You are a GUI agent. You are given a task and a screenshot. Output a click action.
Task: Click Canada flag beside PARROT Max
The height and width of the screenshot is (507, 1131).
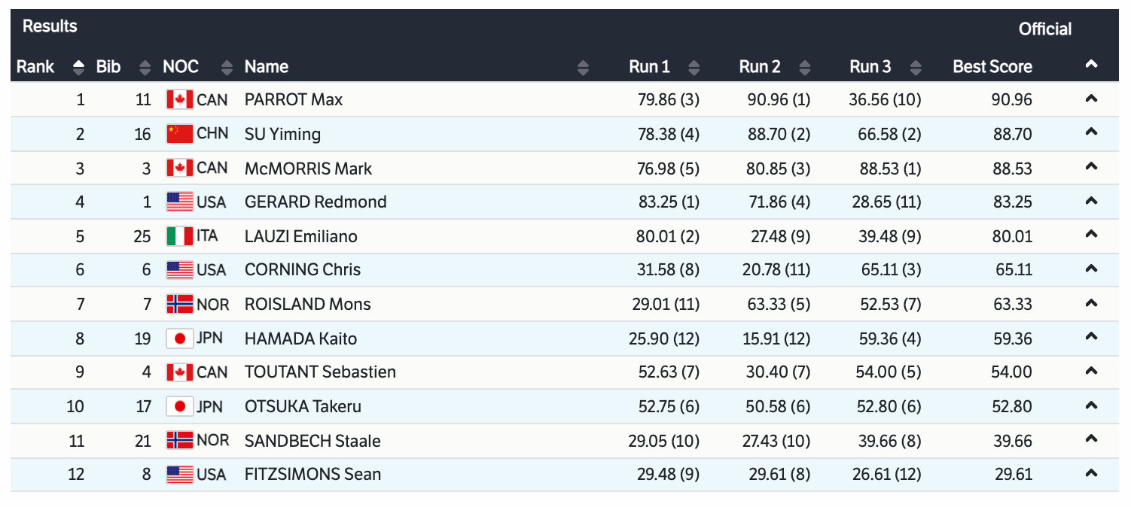(180, 99)
